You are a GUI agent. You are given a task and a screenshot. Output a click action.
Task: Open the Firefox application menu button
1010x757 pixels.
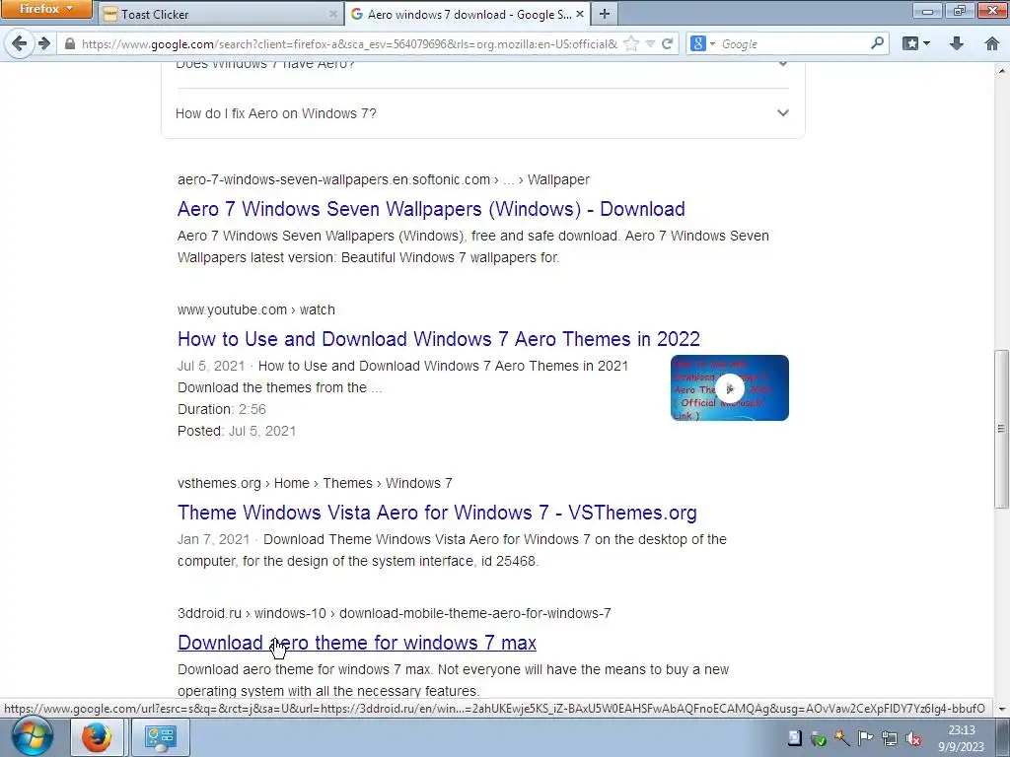point(46,9)
